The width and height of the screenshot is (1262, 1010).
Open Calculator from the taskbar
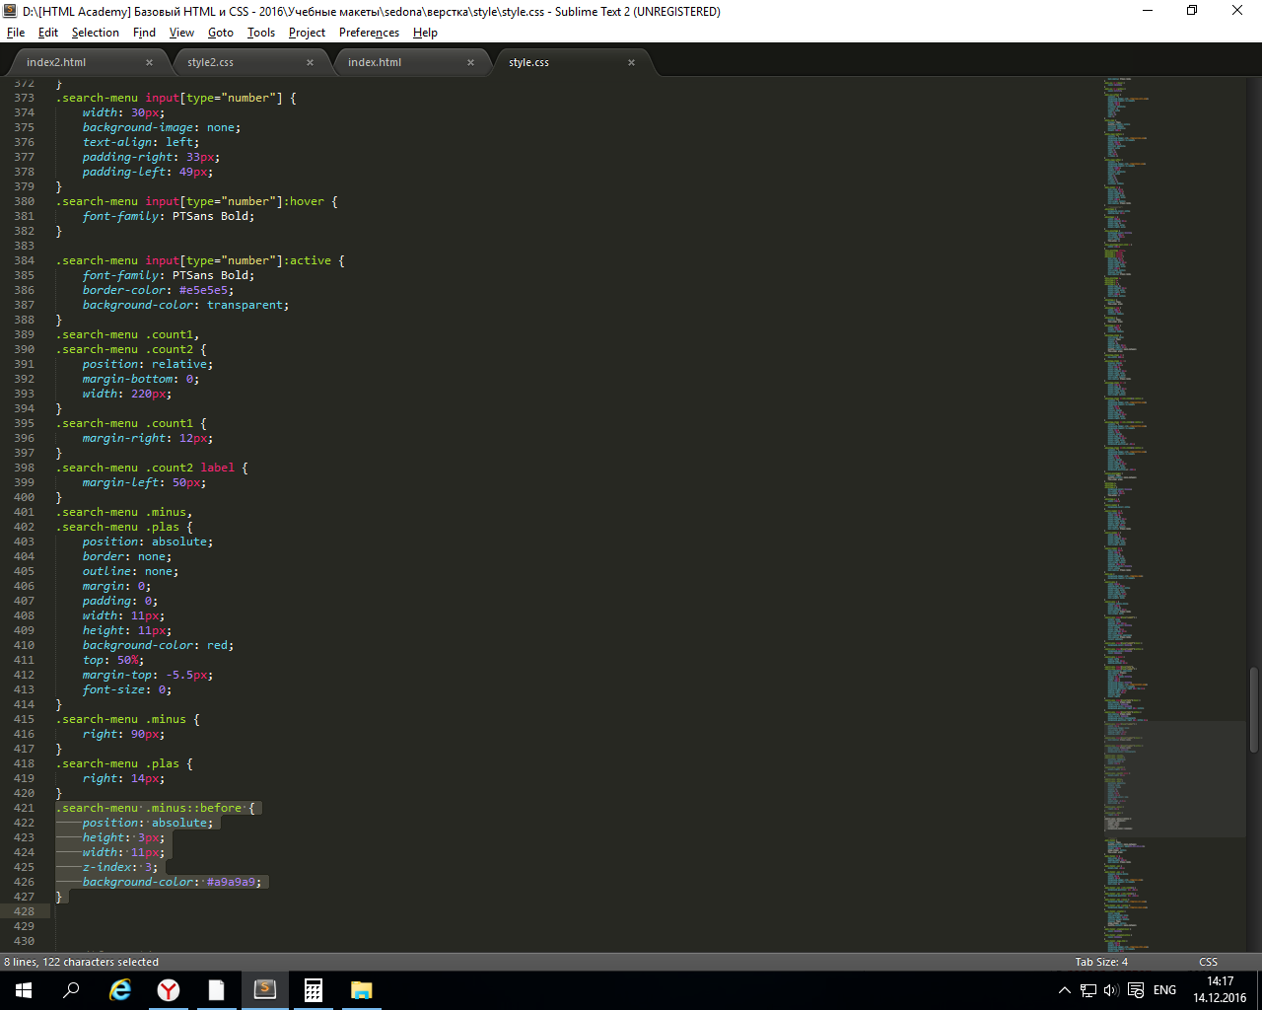point(314,990)
